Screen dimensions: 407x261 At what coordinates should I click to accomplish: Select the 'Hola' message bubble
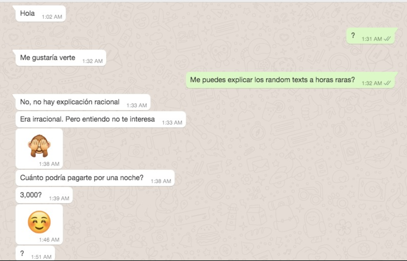[x=41, y=13]
